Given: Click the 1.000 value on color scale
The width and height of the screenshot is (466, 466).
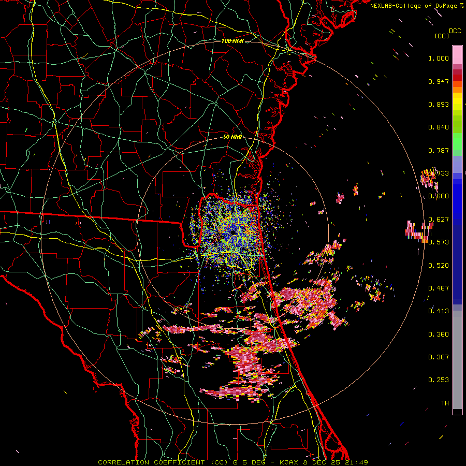Looking at the screenshot, I should coord(439,58).
